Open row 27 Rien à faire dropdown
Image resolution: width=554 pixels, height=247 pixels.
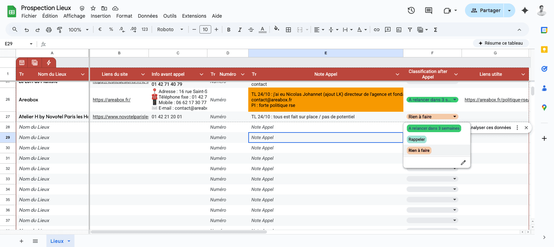(432, 117)
